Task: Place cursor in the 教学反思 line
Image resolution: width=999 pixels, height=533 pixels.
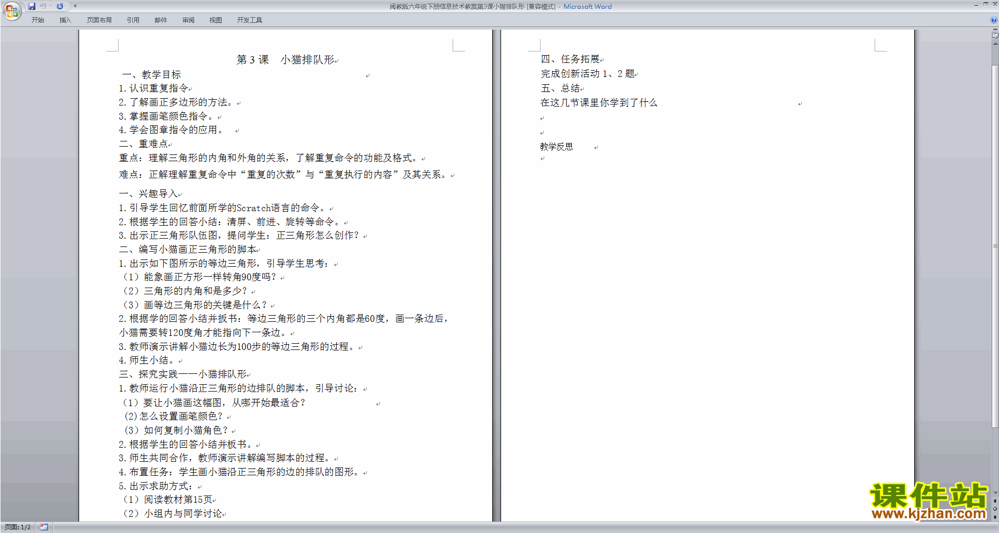Action: [x=556, y=147]
